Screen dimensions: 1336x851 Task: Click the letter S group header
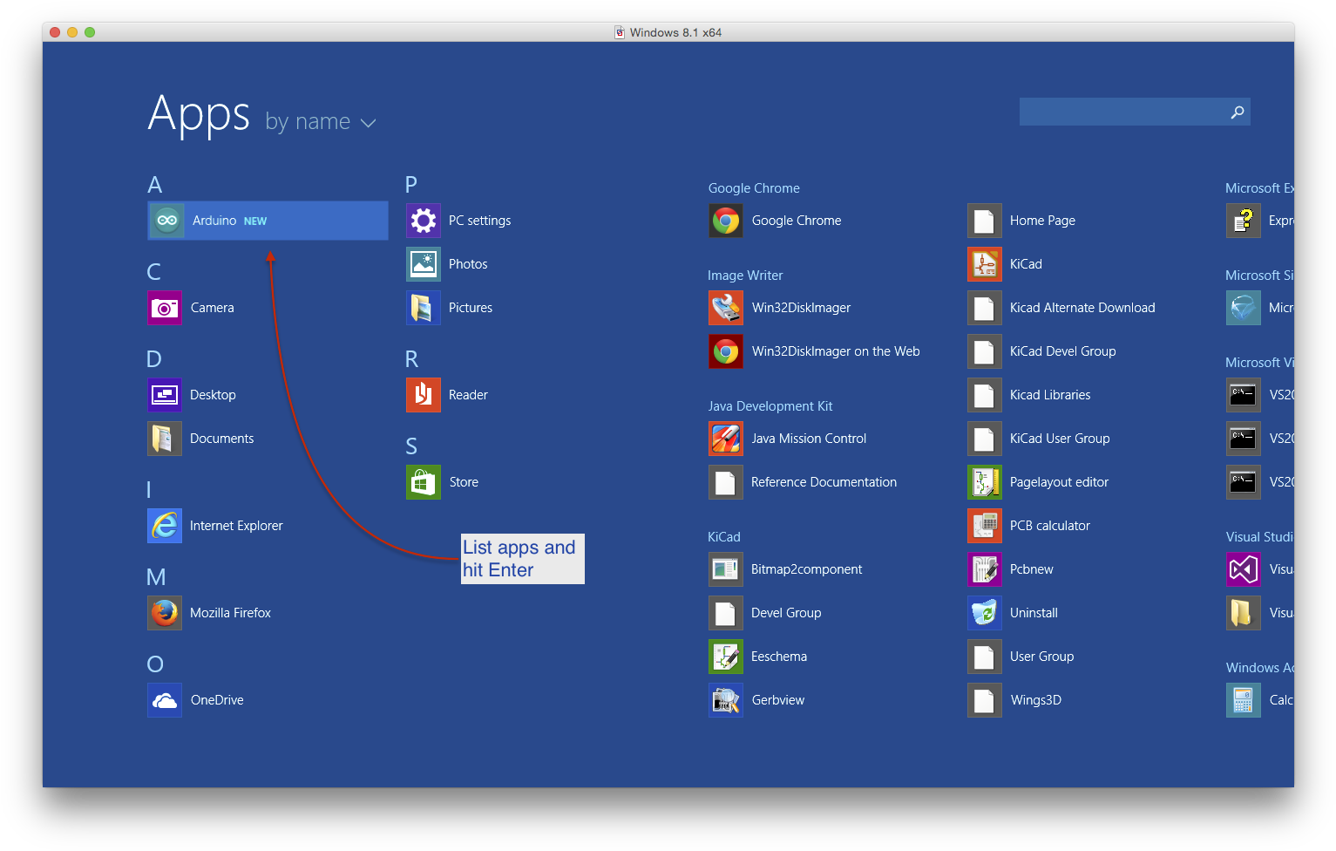411,446
